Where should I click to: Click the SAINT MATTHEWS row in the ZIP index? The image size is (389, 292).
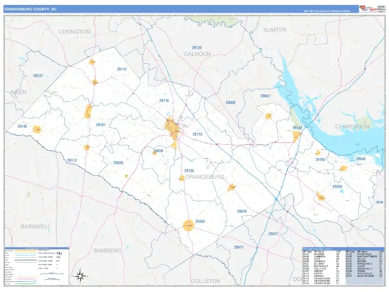pyautogui.click(x=364, y=257)
